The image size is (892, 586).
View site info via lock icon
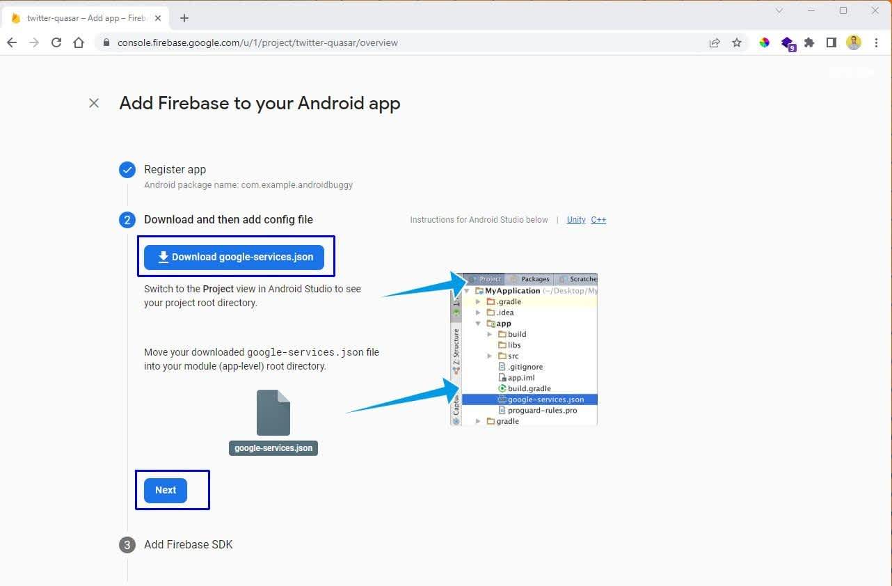pos(106,42)
